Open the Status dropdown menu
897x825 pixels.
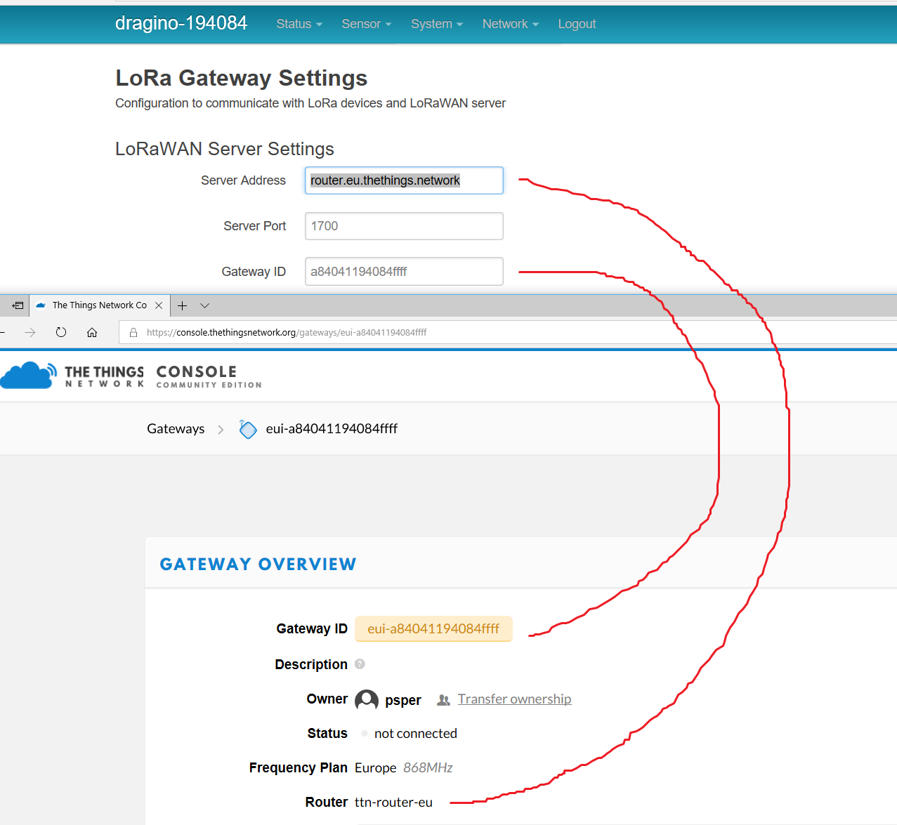(299, 24)
